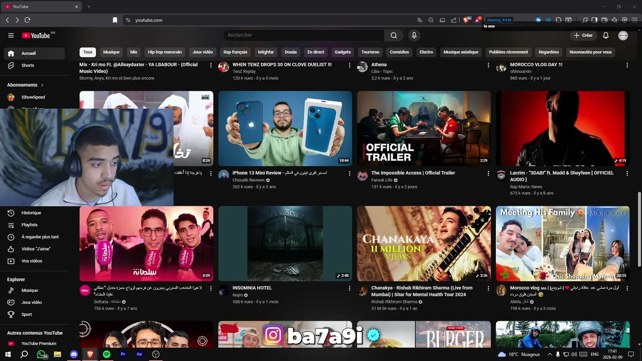
Task: Click the Créer button
Action: (583, 35)
